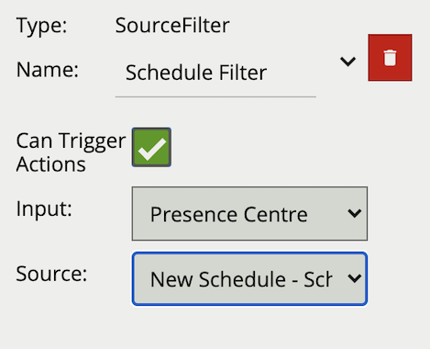Click the Presence Centre text in the Input selector
Viewport: 430px width, 349px height.
229,214
